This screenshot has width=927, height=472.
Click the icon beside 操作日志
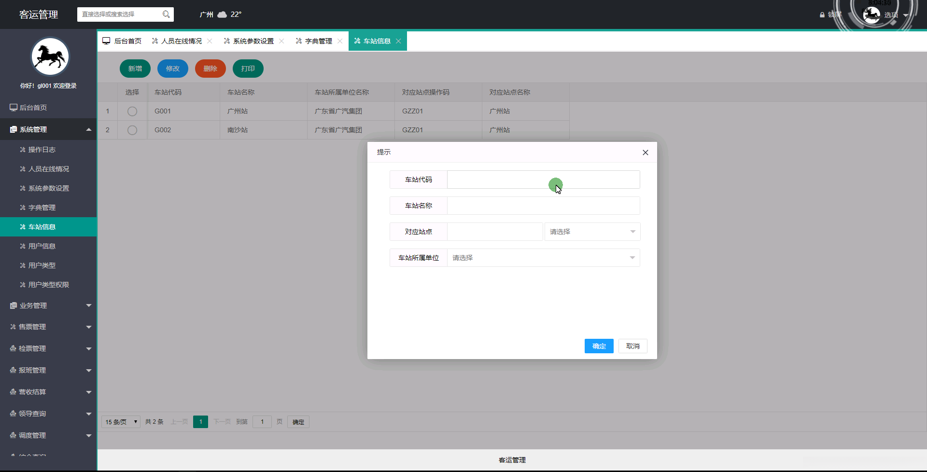click(22, 150)
